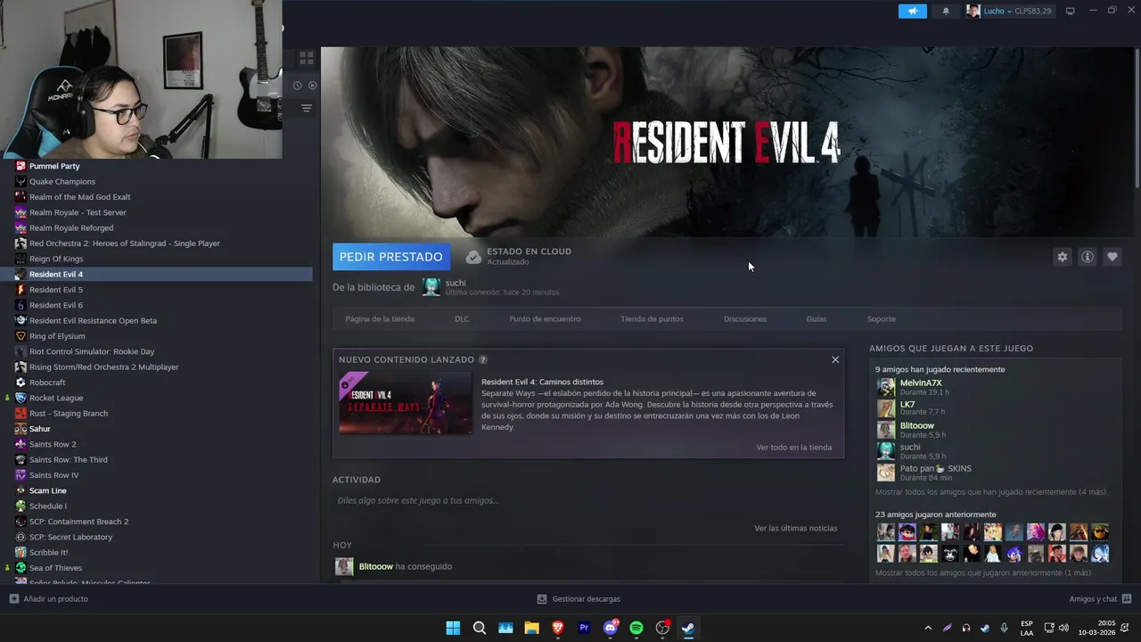Screen dimensions: 1141x642
Task: Open Premiere Pro from the taskbar
Action: (x=584, y=628)
